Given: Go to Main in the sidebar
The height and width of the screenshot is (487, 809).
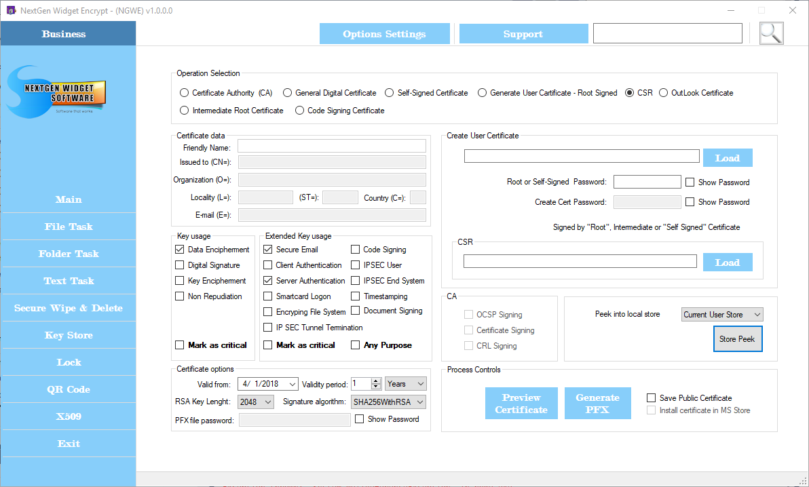Looking at the screenshot, I should [x=69, y=199].
